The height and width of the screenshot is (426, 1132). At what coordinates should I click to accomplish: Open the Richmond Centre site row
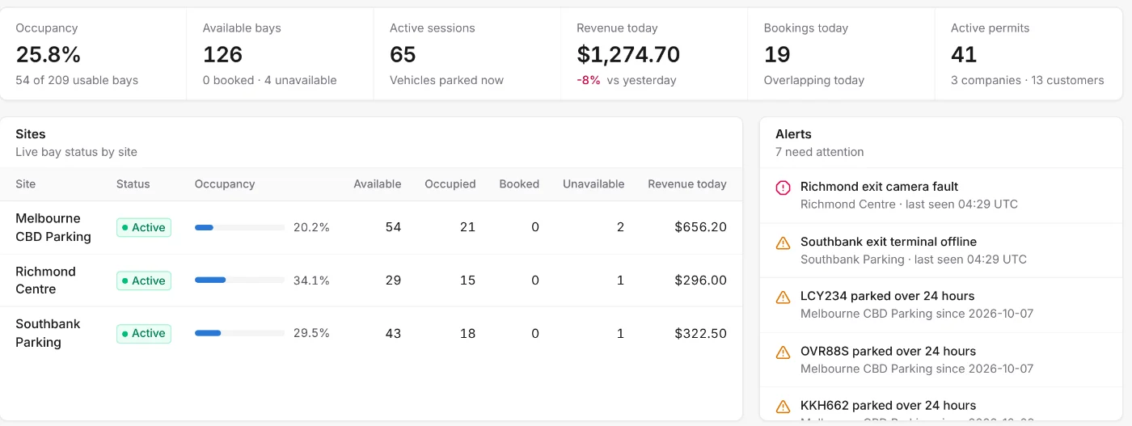coord(371,280)
